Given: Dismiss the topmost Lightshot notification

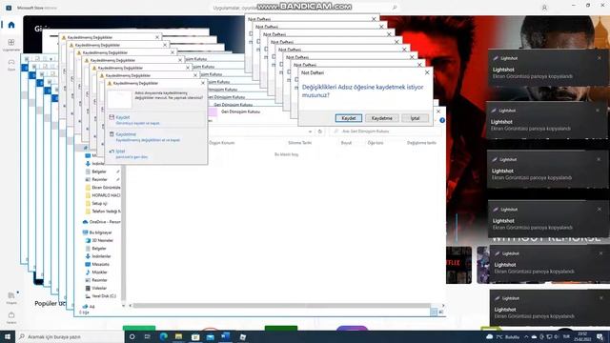Looking at the screenshot, I should click(x=600, y=58).
